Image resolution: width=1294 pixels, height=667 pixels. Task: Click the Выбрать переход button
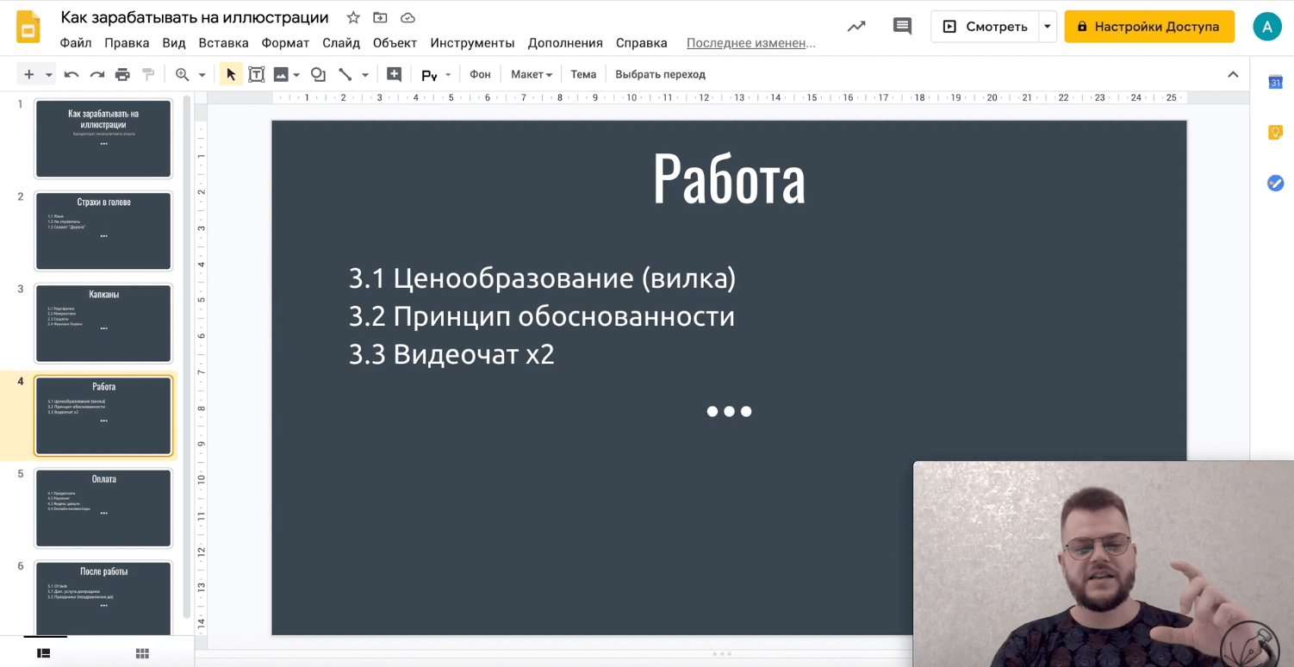(660, 75)
